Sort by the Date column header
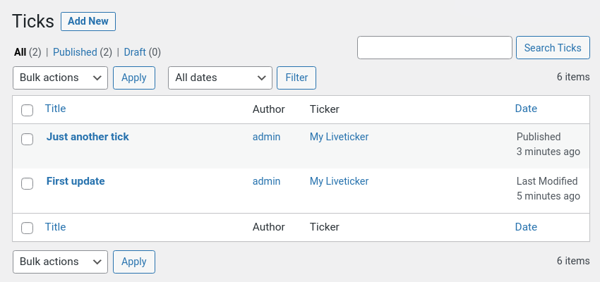 [526, 109]
